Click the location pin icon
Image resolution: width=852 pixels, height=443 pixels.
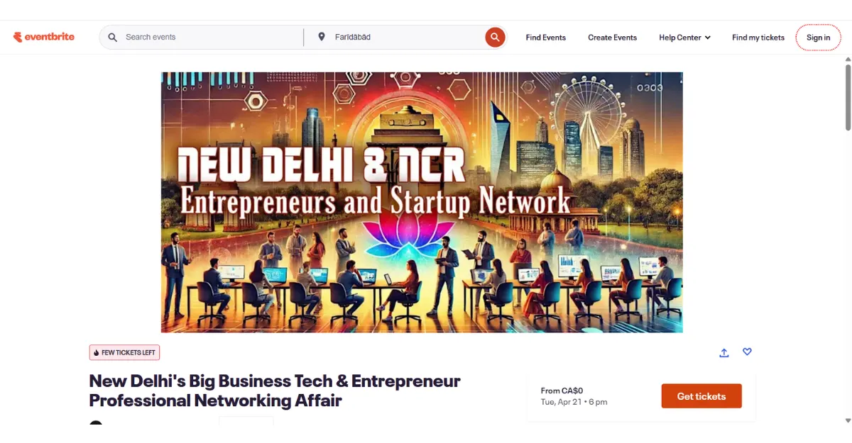(x=321, y=37)
